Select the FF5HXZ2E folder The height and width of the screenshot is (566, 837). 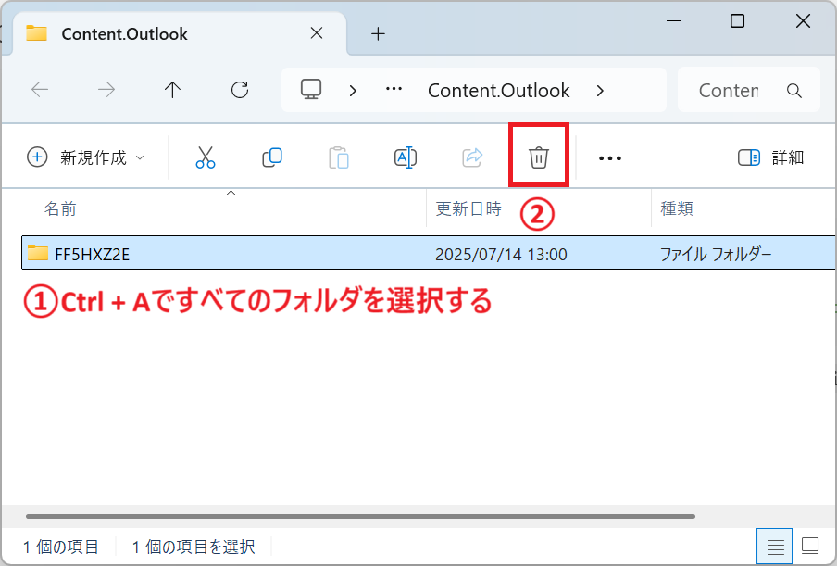[429, 253]
